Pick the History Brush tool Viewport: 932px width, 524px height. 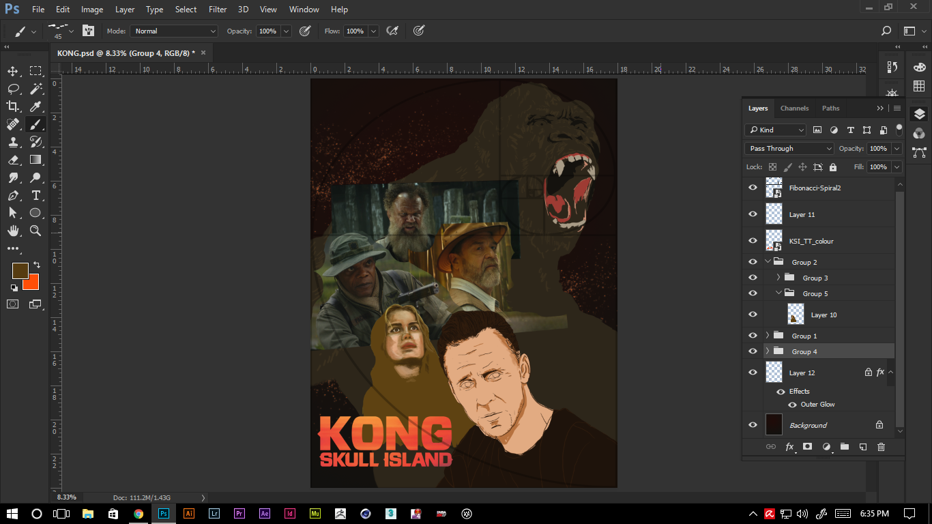(35, 142)
